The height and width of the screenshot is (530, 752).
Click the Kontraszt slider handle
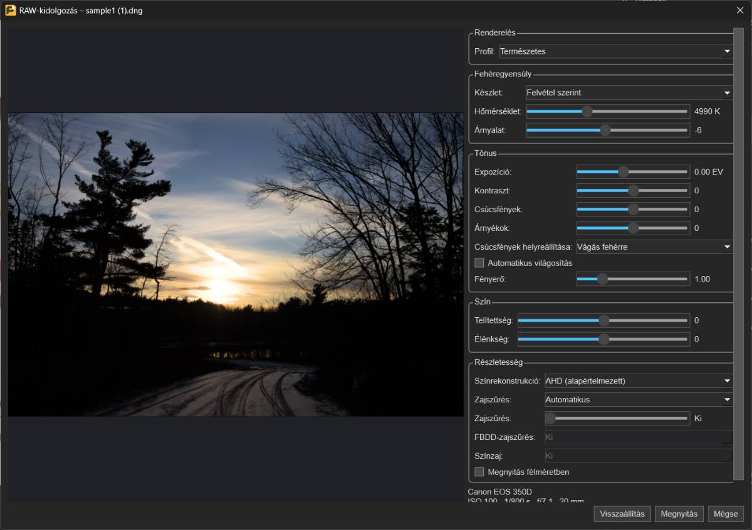point(634,190)
